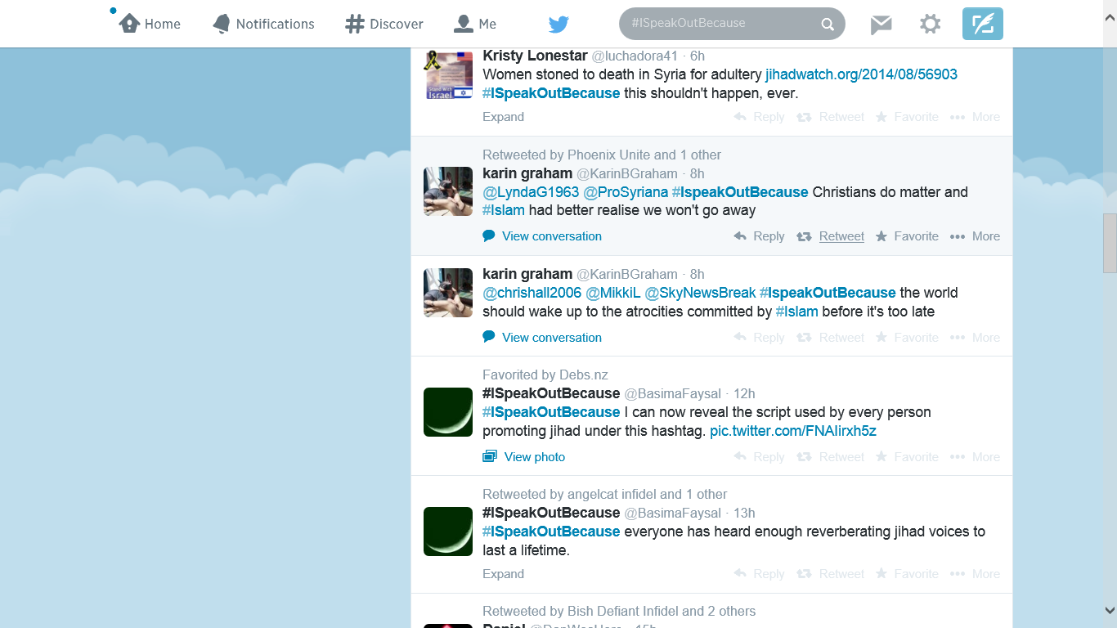1117x628 pixels.
Task: Open Direct Messages envelope icon
Action: [x=881, y=25]
